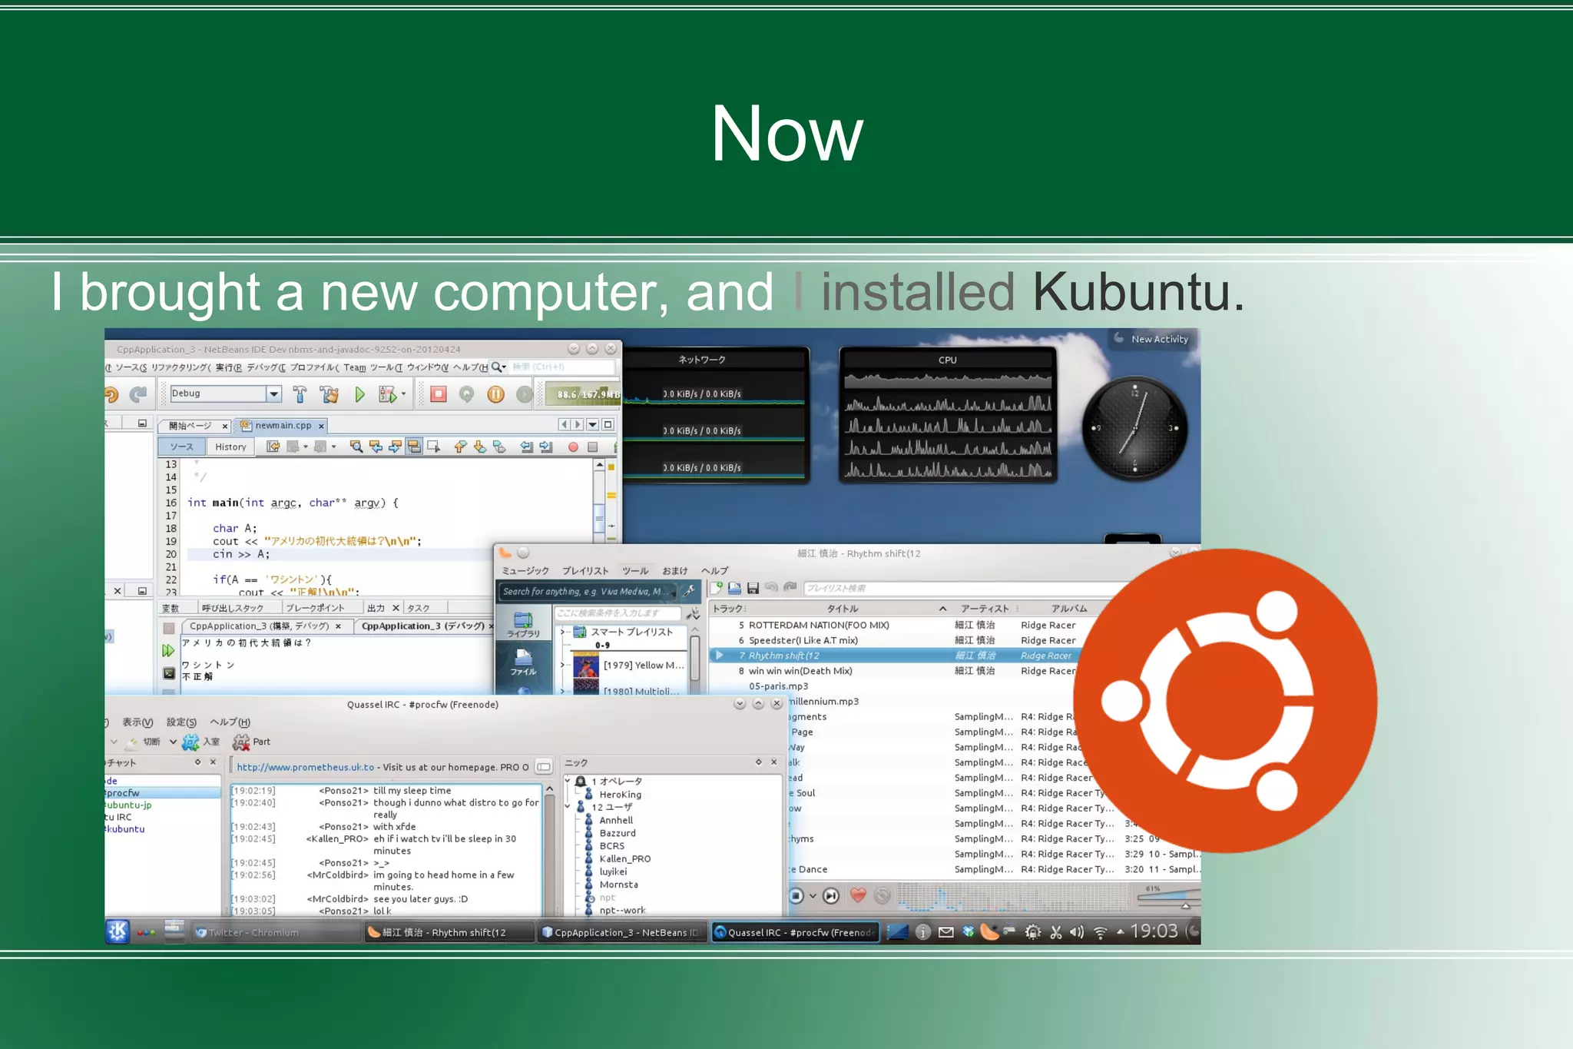
Task: Stop the debugger session with red square
Action: tap(439, 394)
